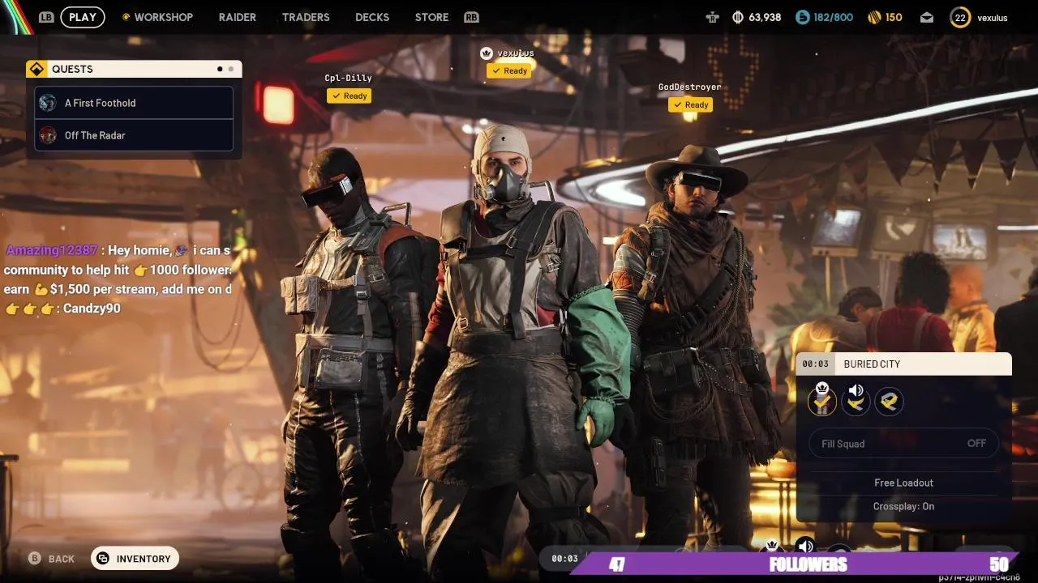Click the Quests panel diamond icon
This screenshot has height=583, width=1038.
(x=36, y=69)
